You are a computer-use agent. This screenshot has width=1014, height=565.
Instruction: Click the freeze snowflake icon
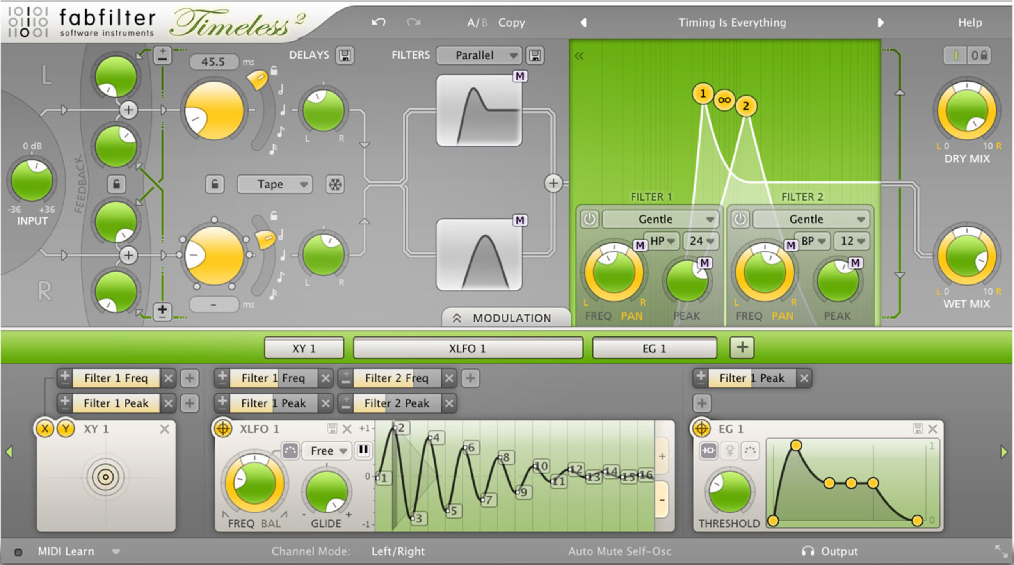[335, 184]
